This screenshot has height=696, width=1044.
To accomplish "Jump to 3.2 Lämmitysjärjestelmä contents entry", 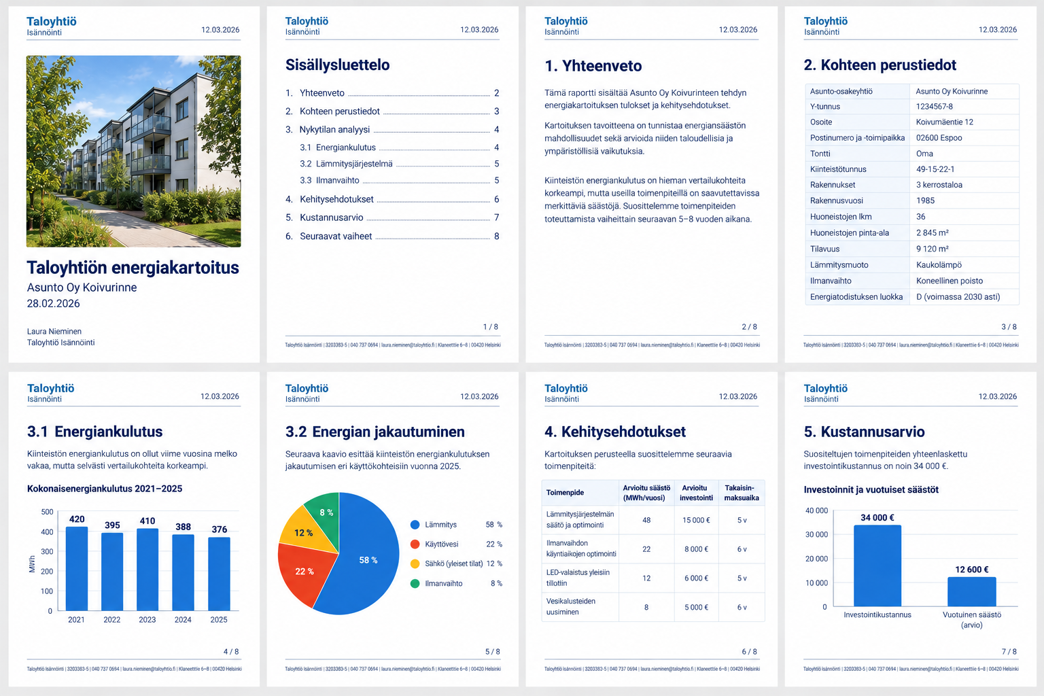I will point(400,164).
